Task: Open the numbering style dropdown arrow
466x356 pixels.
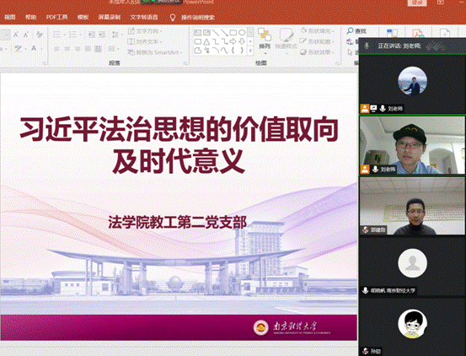Action: 80,35
